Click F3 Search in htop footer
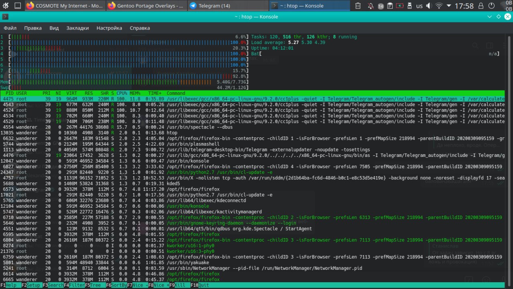513x289 pixels. click(53, 285)
